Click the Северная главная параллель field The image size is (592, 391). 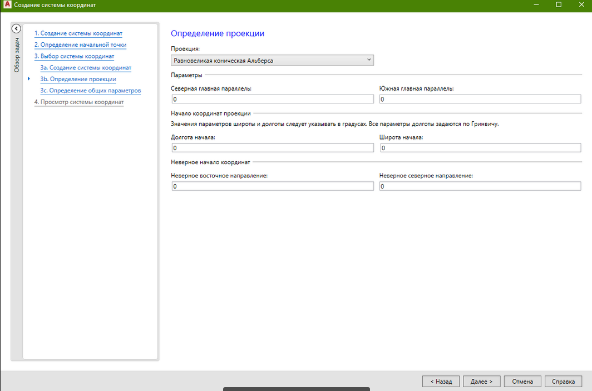coord(273,99)
